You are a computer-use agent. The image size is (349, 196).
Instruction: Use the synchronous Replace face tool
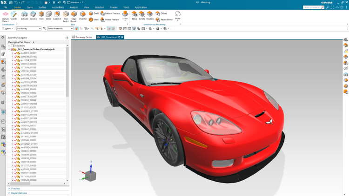(x=150, y=15)
